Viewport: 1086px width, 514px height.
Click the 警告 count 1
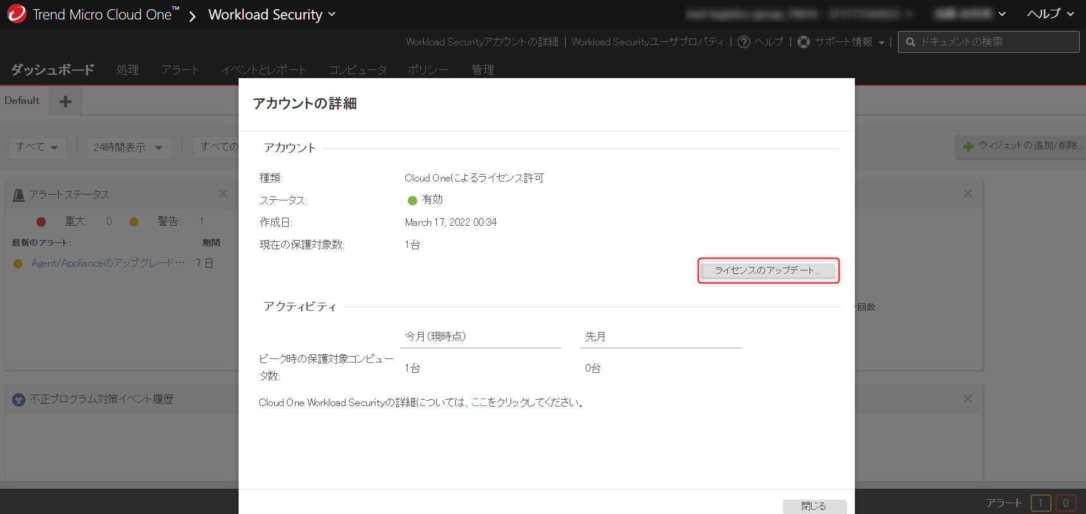click(x=201, y=221)
